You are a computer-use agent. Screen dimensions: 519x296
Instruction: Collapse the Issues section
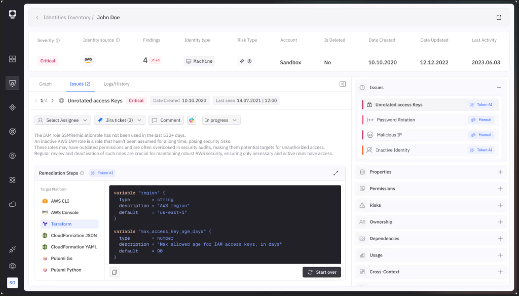pyautogui.click(x=499, y=88)
